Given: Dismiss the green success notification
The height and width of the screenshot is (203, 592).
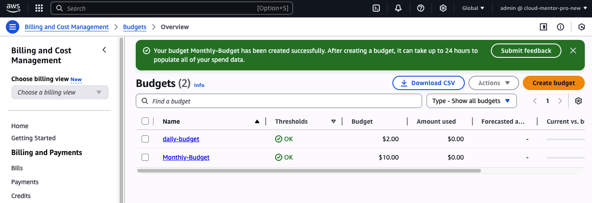Looking at the screenshot, I should pyautogui.click(x=573, y=51).
